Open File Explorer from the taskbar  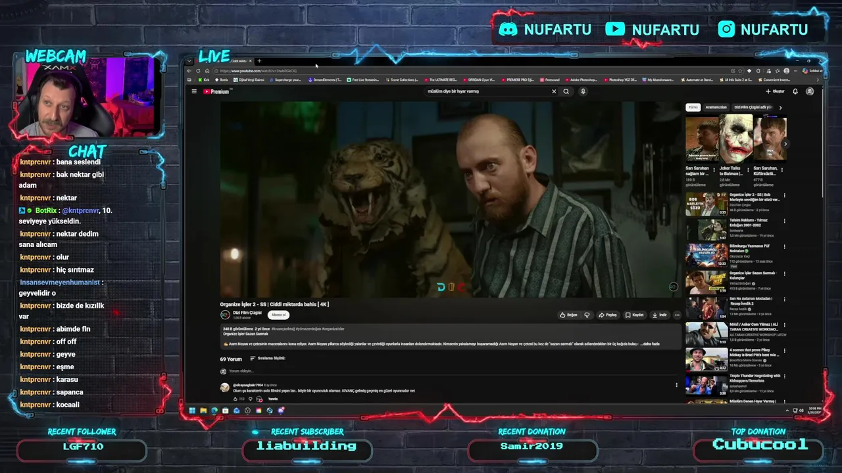(203, 411)
